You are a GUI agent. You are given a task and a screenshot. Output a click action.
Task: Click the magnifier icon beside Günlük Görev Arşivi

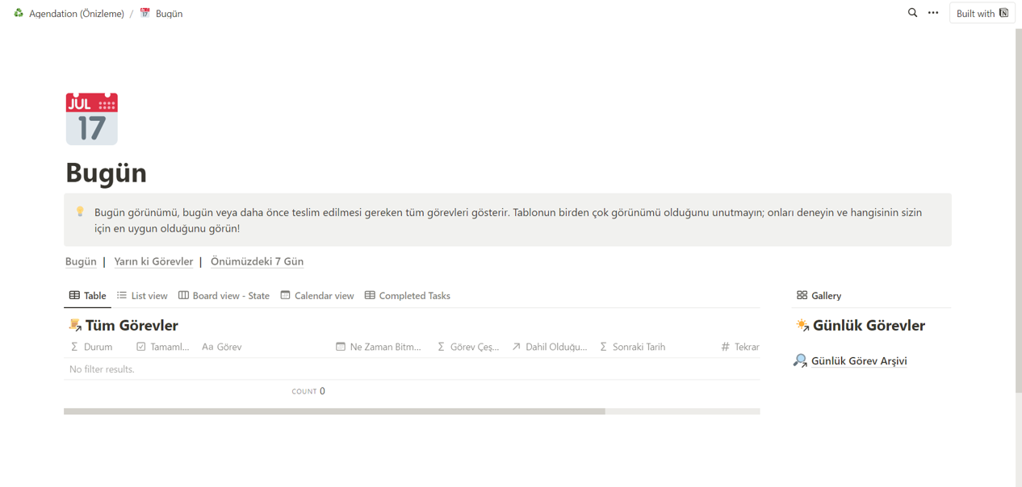pyautogui.click(x=800, y=360)
